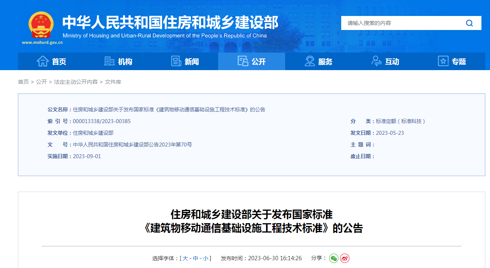Click the building icon beside 机构

point(109,61)
